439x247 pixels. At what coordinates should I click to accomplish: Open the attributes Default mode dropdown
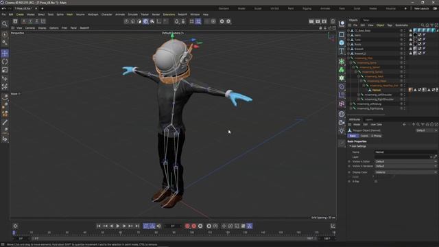426,130
